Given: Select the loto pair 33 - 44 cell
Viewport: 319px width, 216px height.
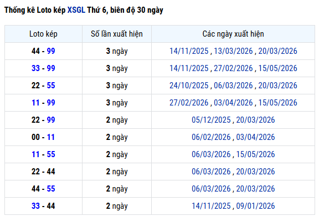Looking at the screenshot, I should [x=43, y=206].
